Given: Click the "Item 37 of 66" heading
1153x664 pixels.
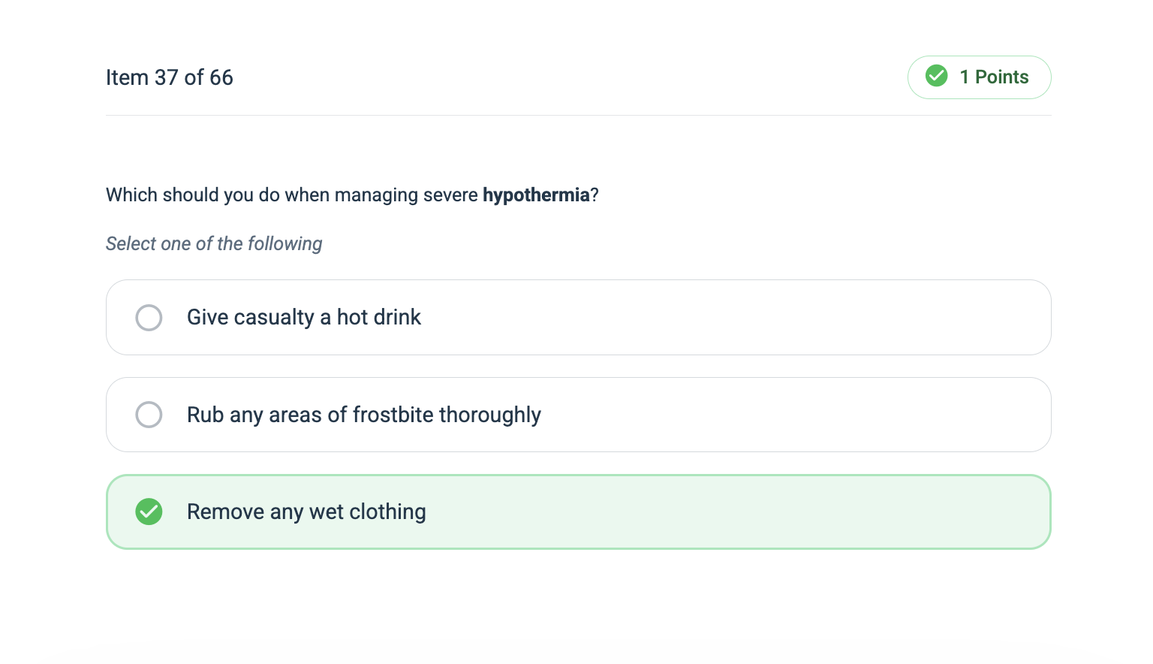Looking at the screenshot, I should coord(169,77).
